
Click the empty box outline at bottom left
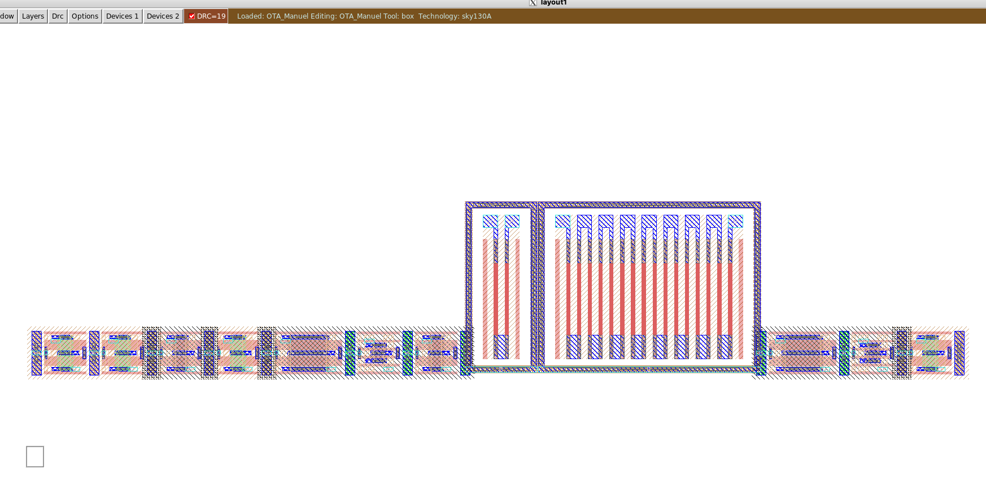(35, 457)
